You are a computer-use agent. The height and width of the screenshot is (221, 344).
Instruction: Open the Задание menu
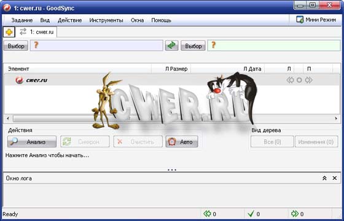coord(22,20)
